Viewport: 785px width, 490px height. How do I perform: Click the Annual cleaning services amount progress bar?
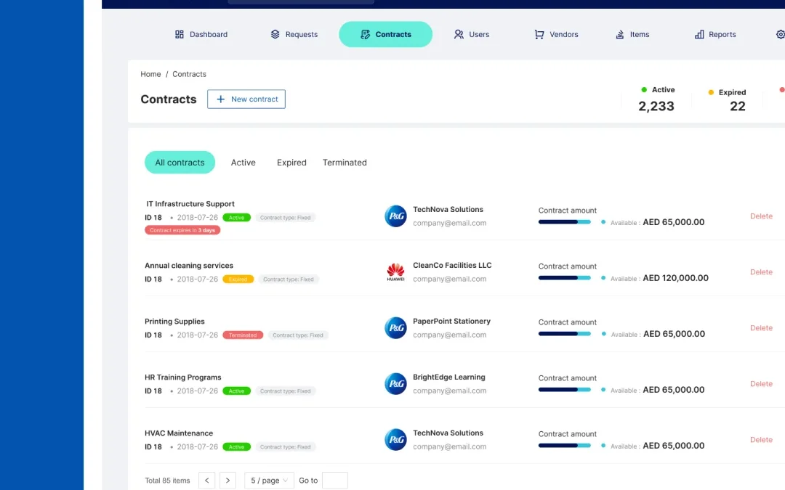click(x=565, y=278)
